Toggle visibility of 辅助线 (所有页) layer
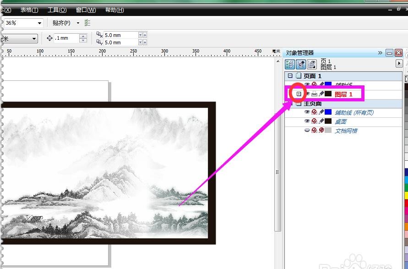The image size is (408, 269). tap(307, 112)
